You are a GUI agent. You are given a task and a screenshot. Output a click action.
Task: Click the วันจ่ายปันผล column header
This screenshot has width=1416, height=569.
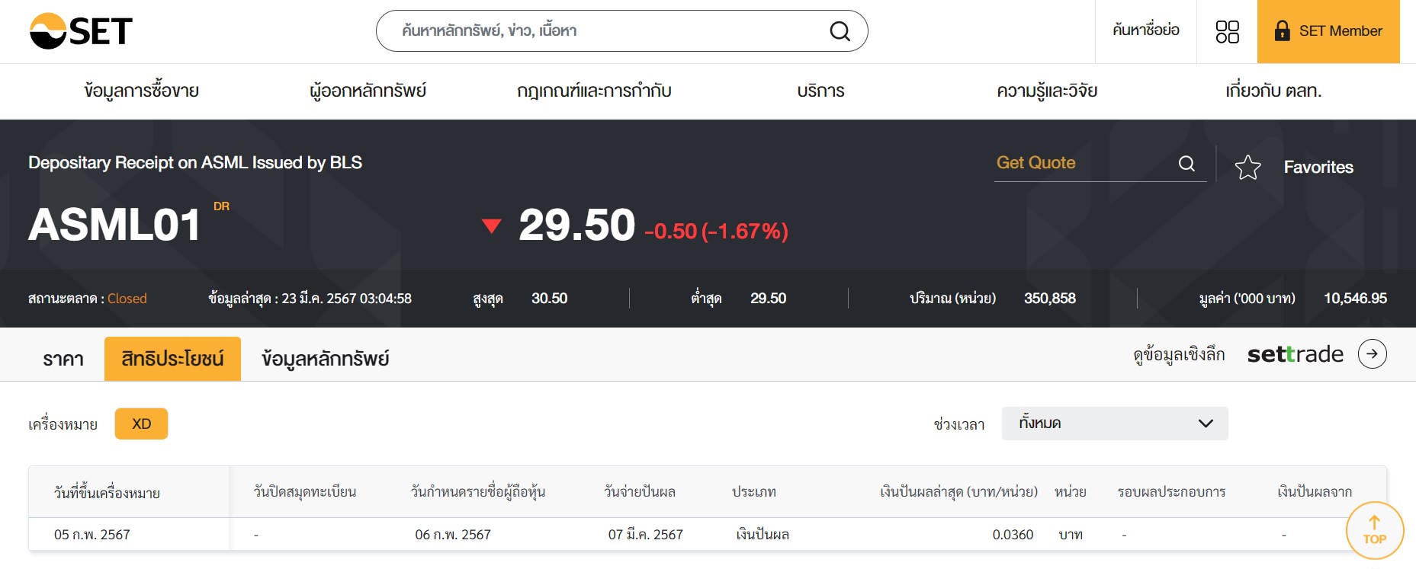640,492
